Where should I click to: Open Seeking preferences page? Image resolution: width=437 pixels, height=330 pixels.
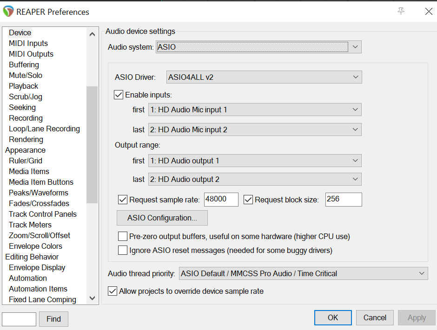22,107
